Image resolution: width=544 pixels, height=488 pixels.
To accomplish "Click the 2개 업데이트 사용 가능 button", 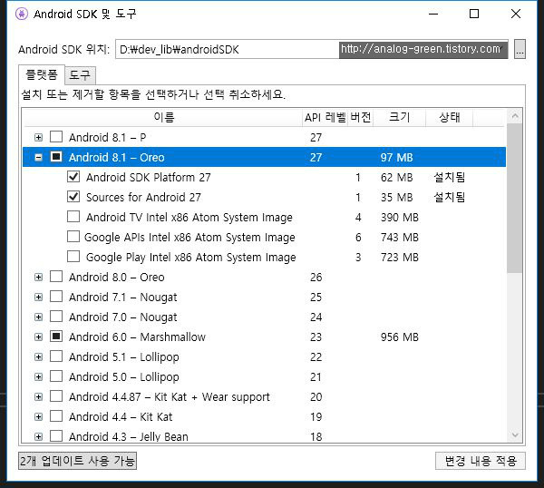I will pyautogui.click(x=77, y=461).
